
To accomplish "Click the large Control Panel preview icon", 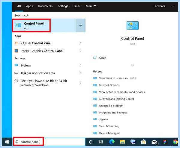I will pyautogui.click(x=133, y=26).
